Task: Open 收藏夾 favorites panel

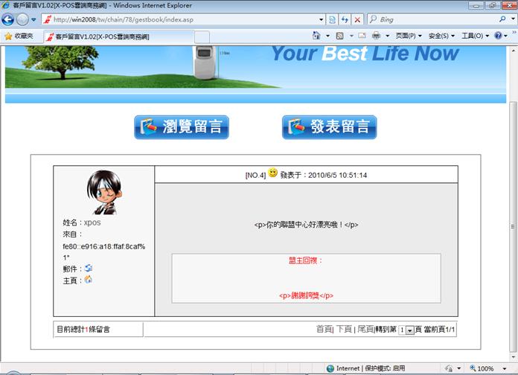Action: click(19, 36)
